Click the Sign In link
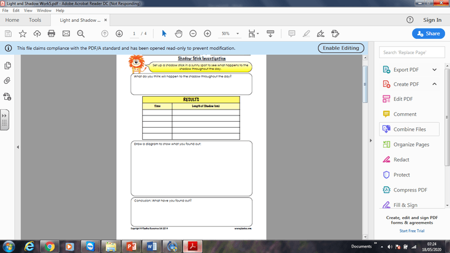The height and width of the screenshot is (253, 450). pos(432,20)
